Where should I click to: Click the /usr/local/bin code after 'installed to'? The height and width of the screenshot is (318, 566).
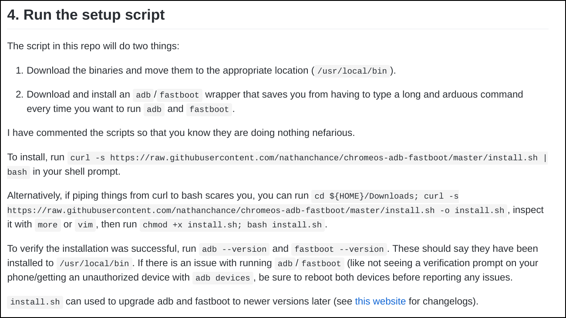(x=94, y=264)
